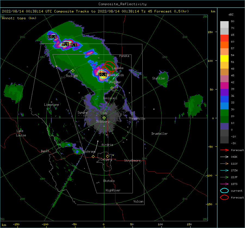Click the Annot: tops (km) text
The height and width of the screenshot is (228, 245).
(19, 18)
